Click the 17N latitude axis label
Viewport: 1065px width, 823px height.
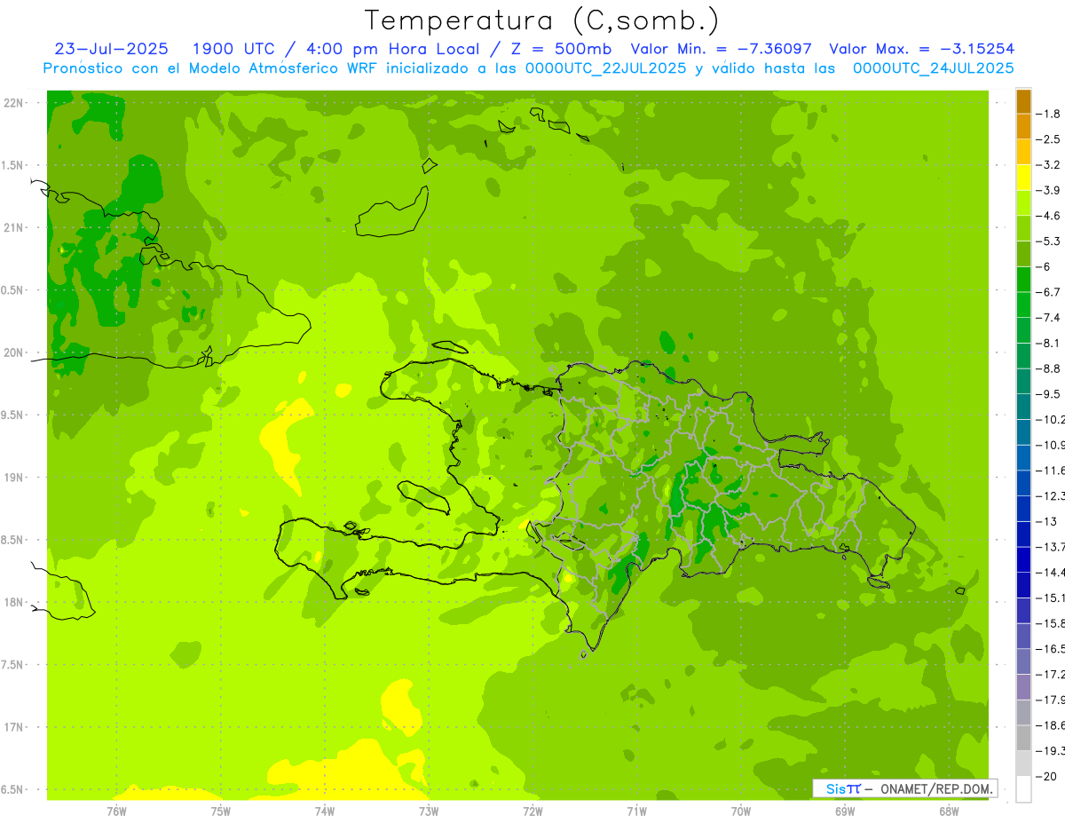[x=13, y=727]
